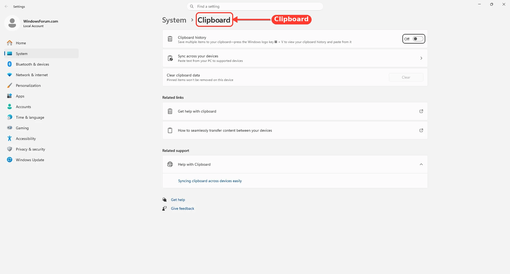510x274 pixels.
Task: Open How to seamlessly transfer content link
Action: [x=295, y=130]
